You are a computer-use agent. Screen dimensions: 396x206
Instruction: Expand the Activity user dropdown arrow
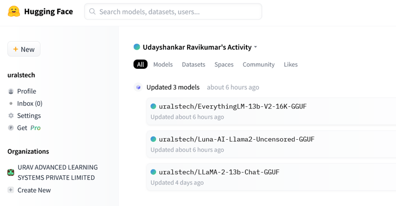click(x=256, y=47)
